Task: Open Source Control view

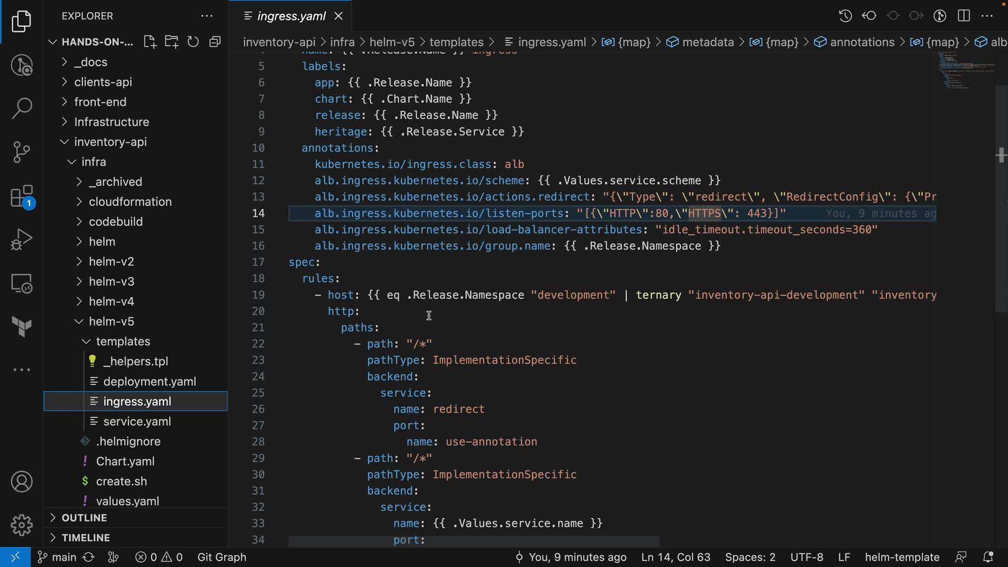Action: pos(22,152)
